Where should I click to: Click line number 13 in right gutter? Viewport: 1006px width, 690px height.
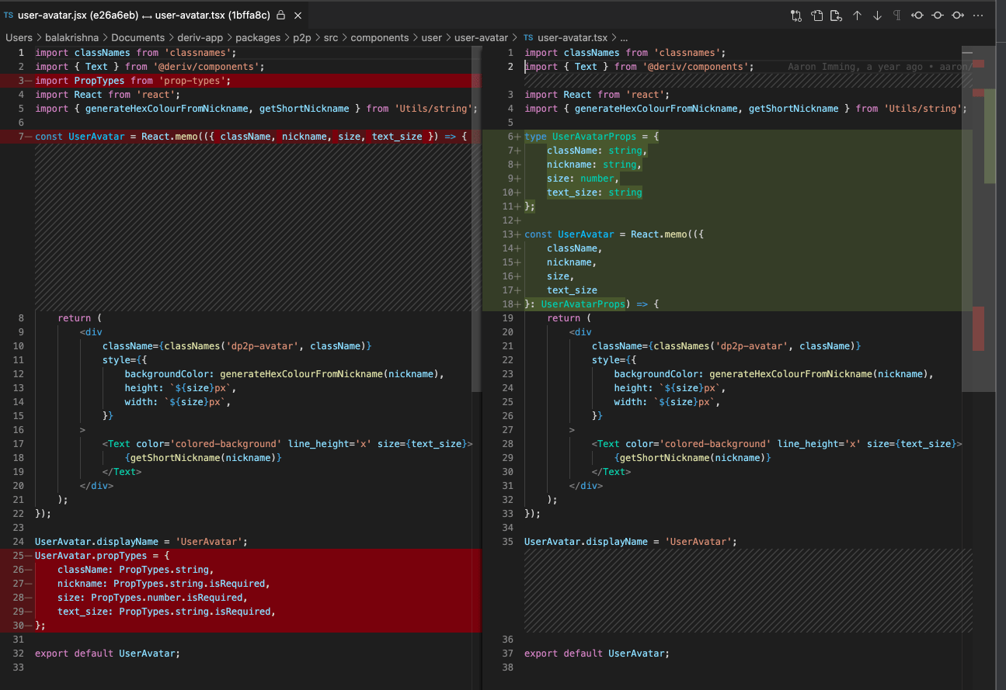pos(506,234)
